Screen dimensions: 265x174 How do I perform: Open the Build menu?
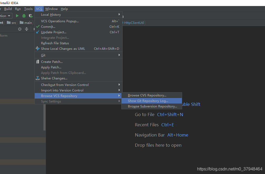click(8, 9)
